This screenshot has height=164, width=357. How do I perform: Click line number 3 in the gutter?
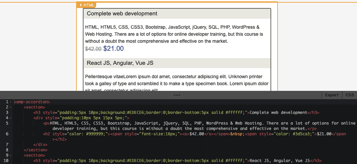click(7, 113)
